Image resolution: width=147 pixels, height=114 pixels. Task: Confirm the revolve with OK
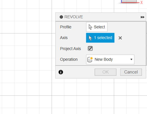click(x=105, y=72)
